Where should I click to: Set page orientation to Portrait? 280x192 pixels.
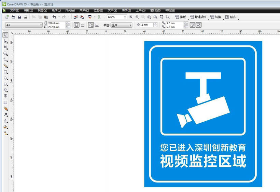click(x=76, y=25)
